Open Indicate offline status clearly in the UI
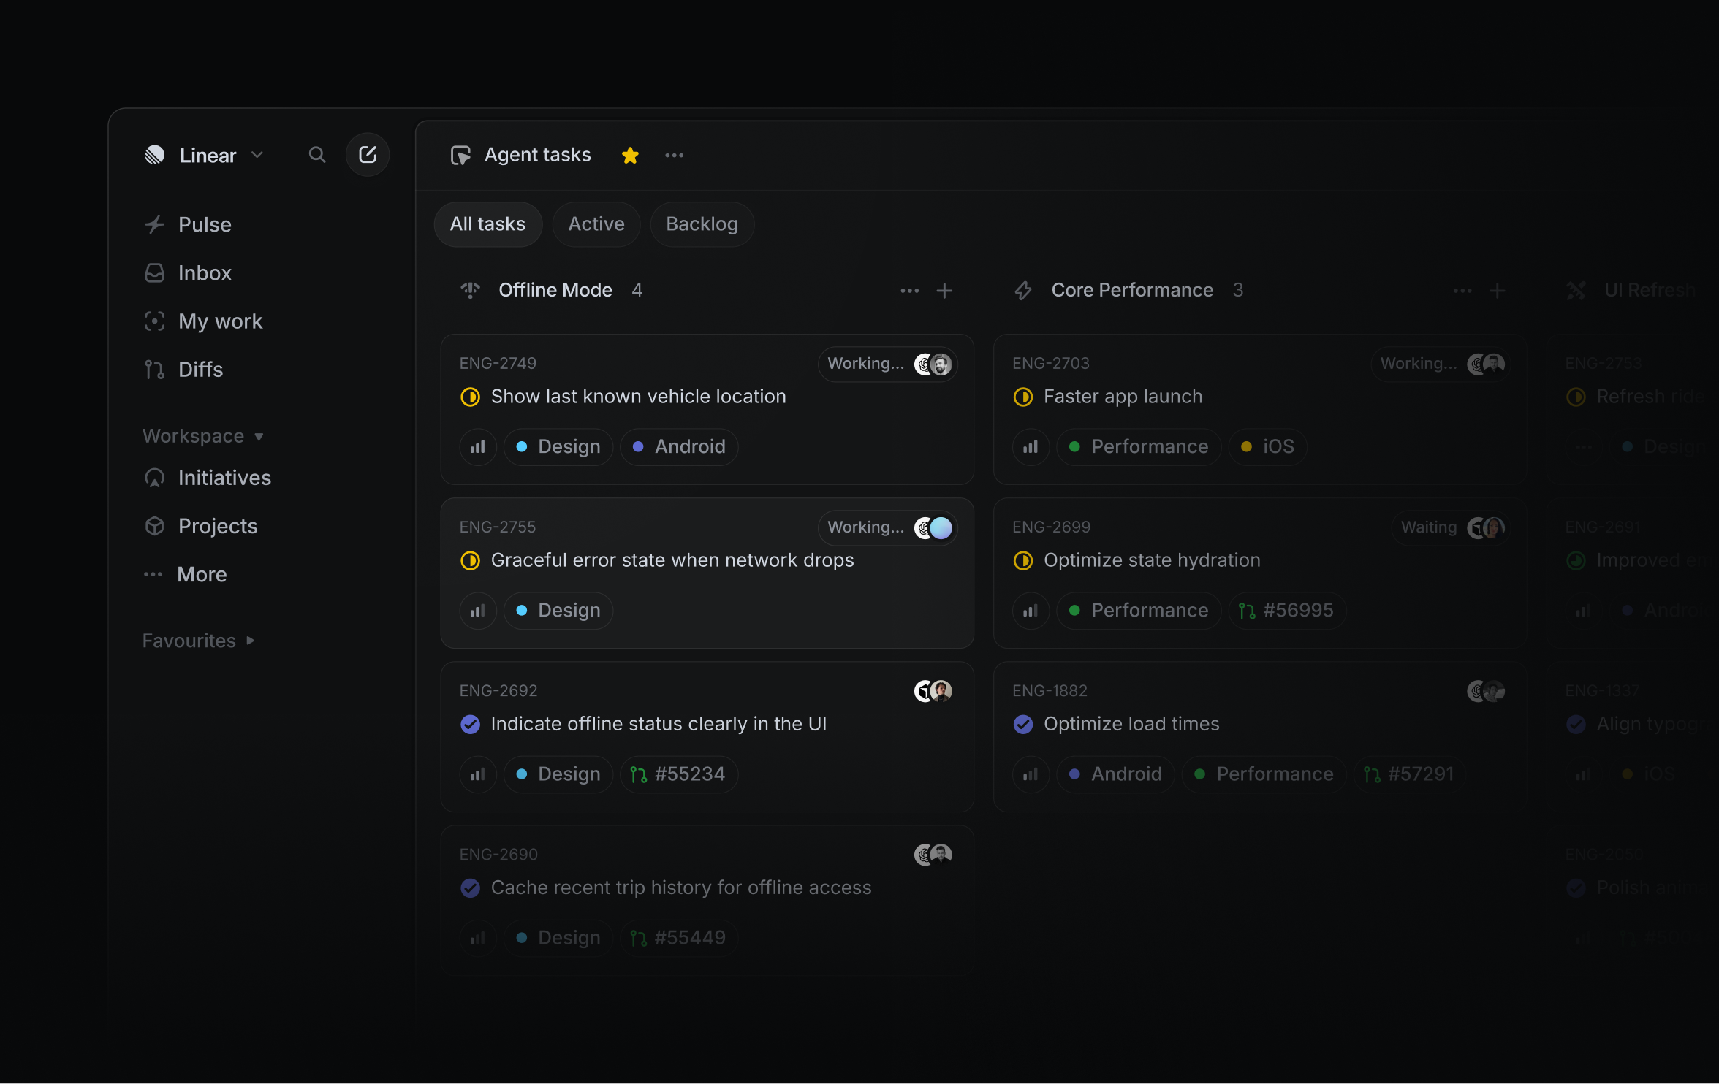This screenshot has height=1084, width=1719. (x=659, y=724)
